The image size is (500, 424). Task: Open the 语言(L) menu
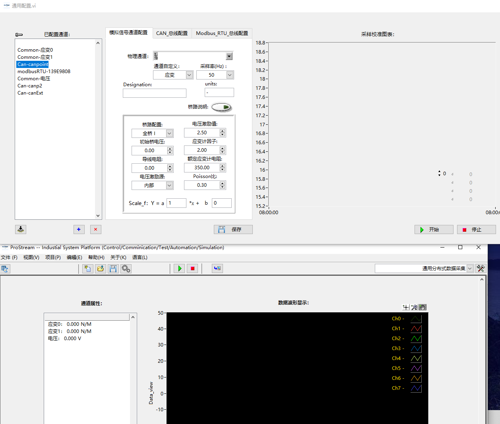click(x=140, y=257)
